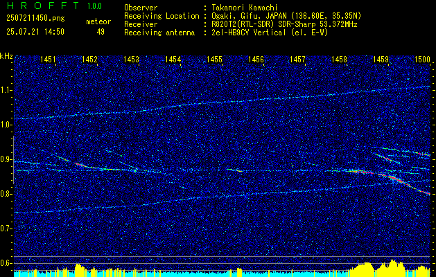
Task: Click the 1454 time axis label
Action: [x=173, y=59]
